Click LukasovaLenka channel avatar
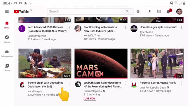This screenshot has height=106, width=188. [x=22, y=29]
